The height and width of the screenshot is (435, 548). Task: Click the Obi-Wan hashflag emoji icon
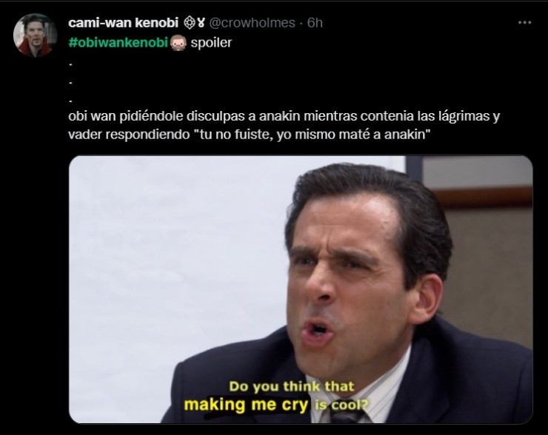[x=178, y=43]
